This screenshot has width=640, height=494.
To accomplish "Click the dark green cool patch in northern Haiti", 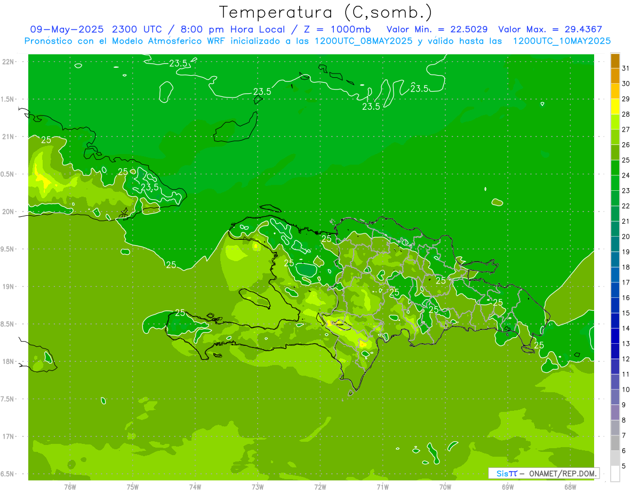I will 306,270.
